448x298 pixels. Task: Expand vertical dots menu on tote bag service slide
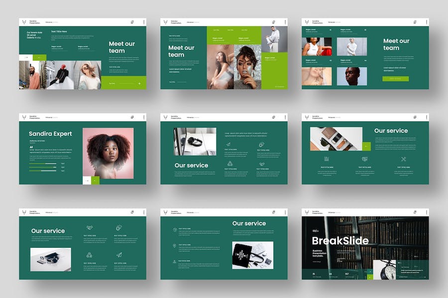coord(285,212)
